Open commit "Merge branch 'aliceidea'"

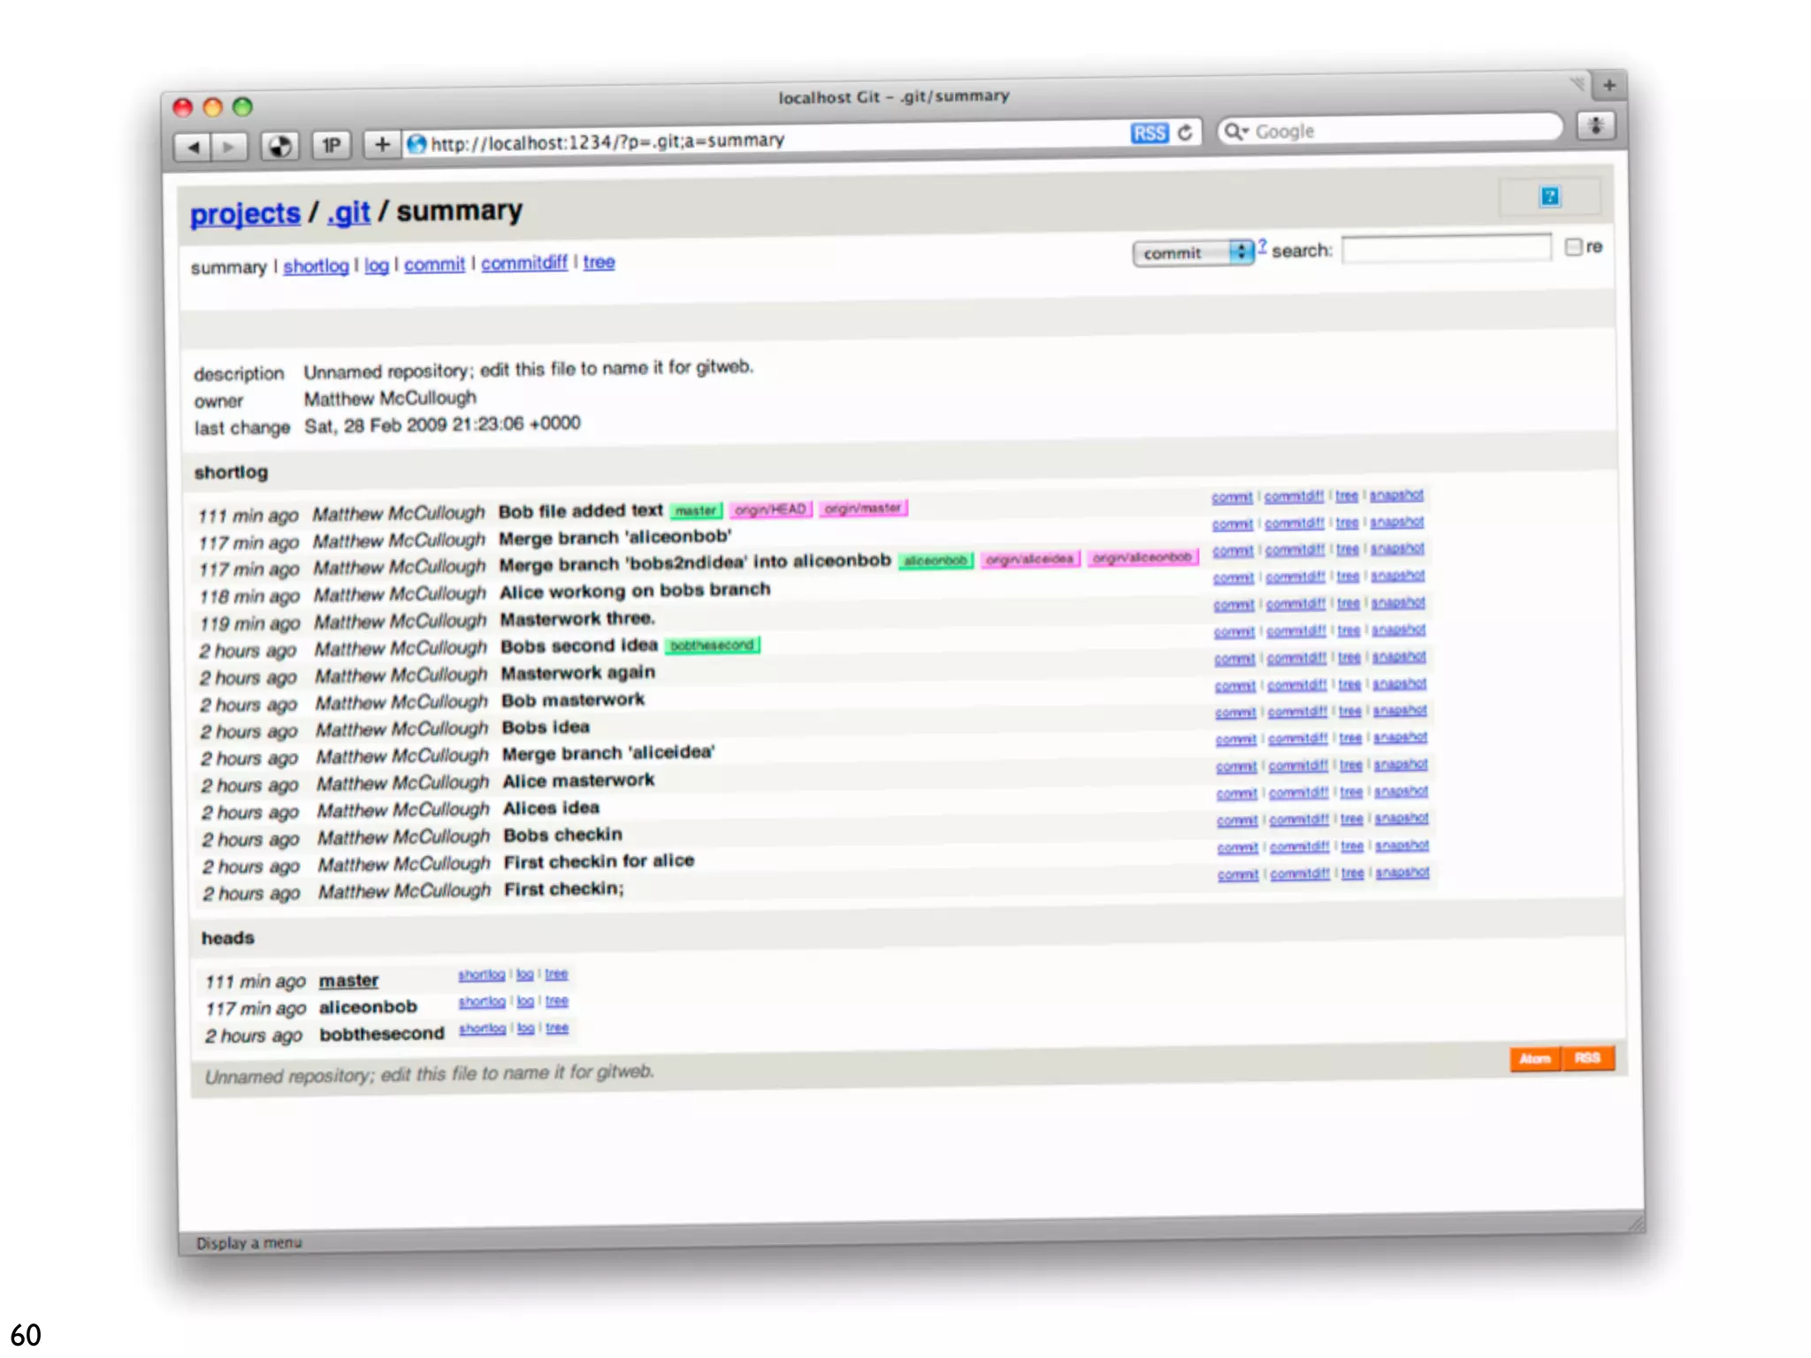pyautogui.click(x=608, y=753)
